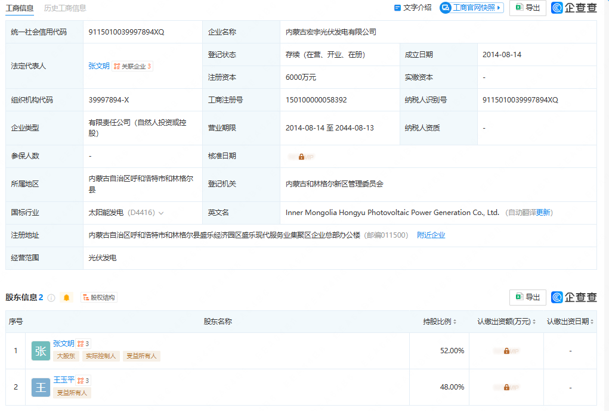This screenshot has width=609, height=411.
Task: Export business info via top 导出 button
Action: tap(527, 8)
